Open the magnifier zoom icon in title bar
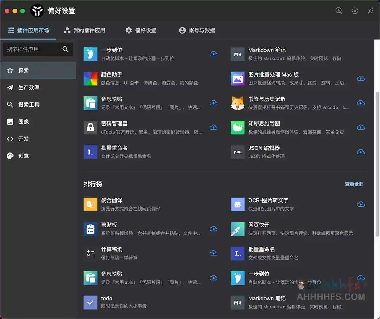The image size is (380, 319). [339, 11]
